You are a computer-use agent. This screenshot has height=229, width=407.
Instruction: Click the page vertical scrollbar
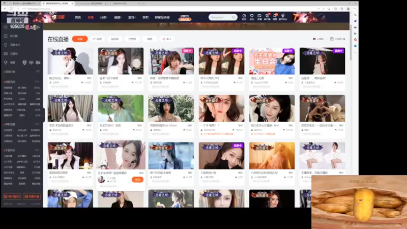pyautogui.click(x=351, y=43)
